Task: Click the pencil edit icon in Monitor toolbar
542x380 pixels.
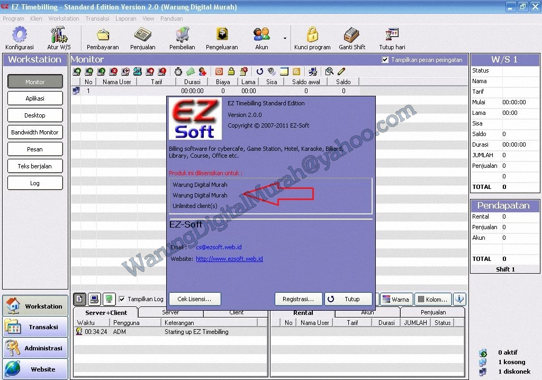Action: [341, 71]
